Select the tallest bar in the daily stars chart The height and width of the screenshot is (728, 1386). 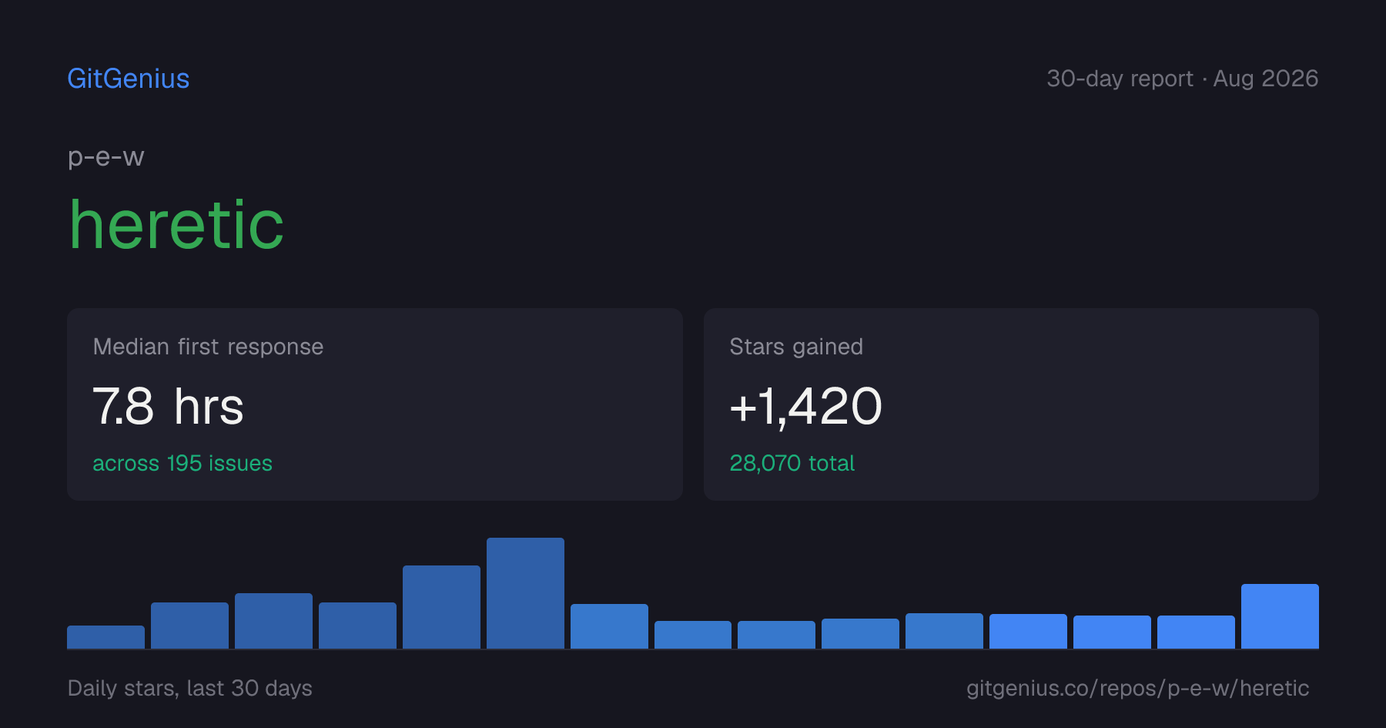525,593
